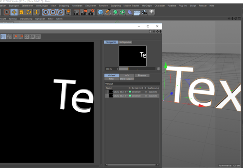Open the Skript menu
This screenshot has width=243, height=168.
(193, 6)
